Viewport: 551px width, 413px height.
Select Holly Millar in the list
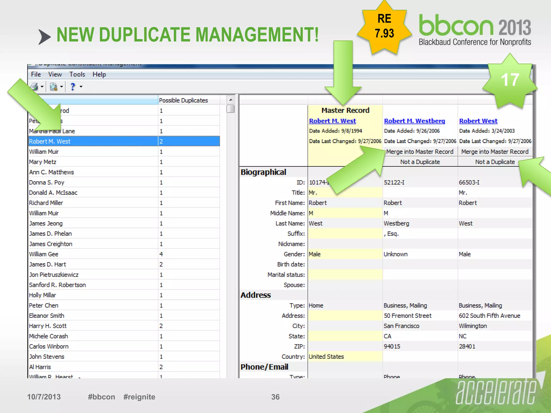(x=124, y=295)
